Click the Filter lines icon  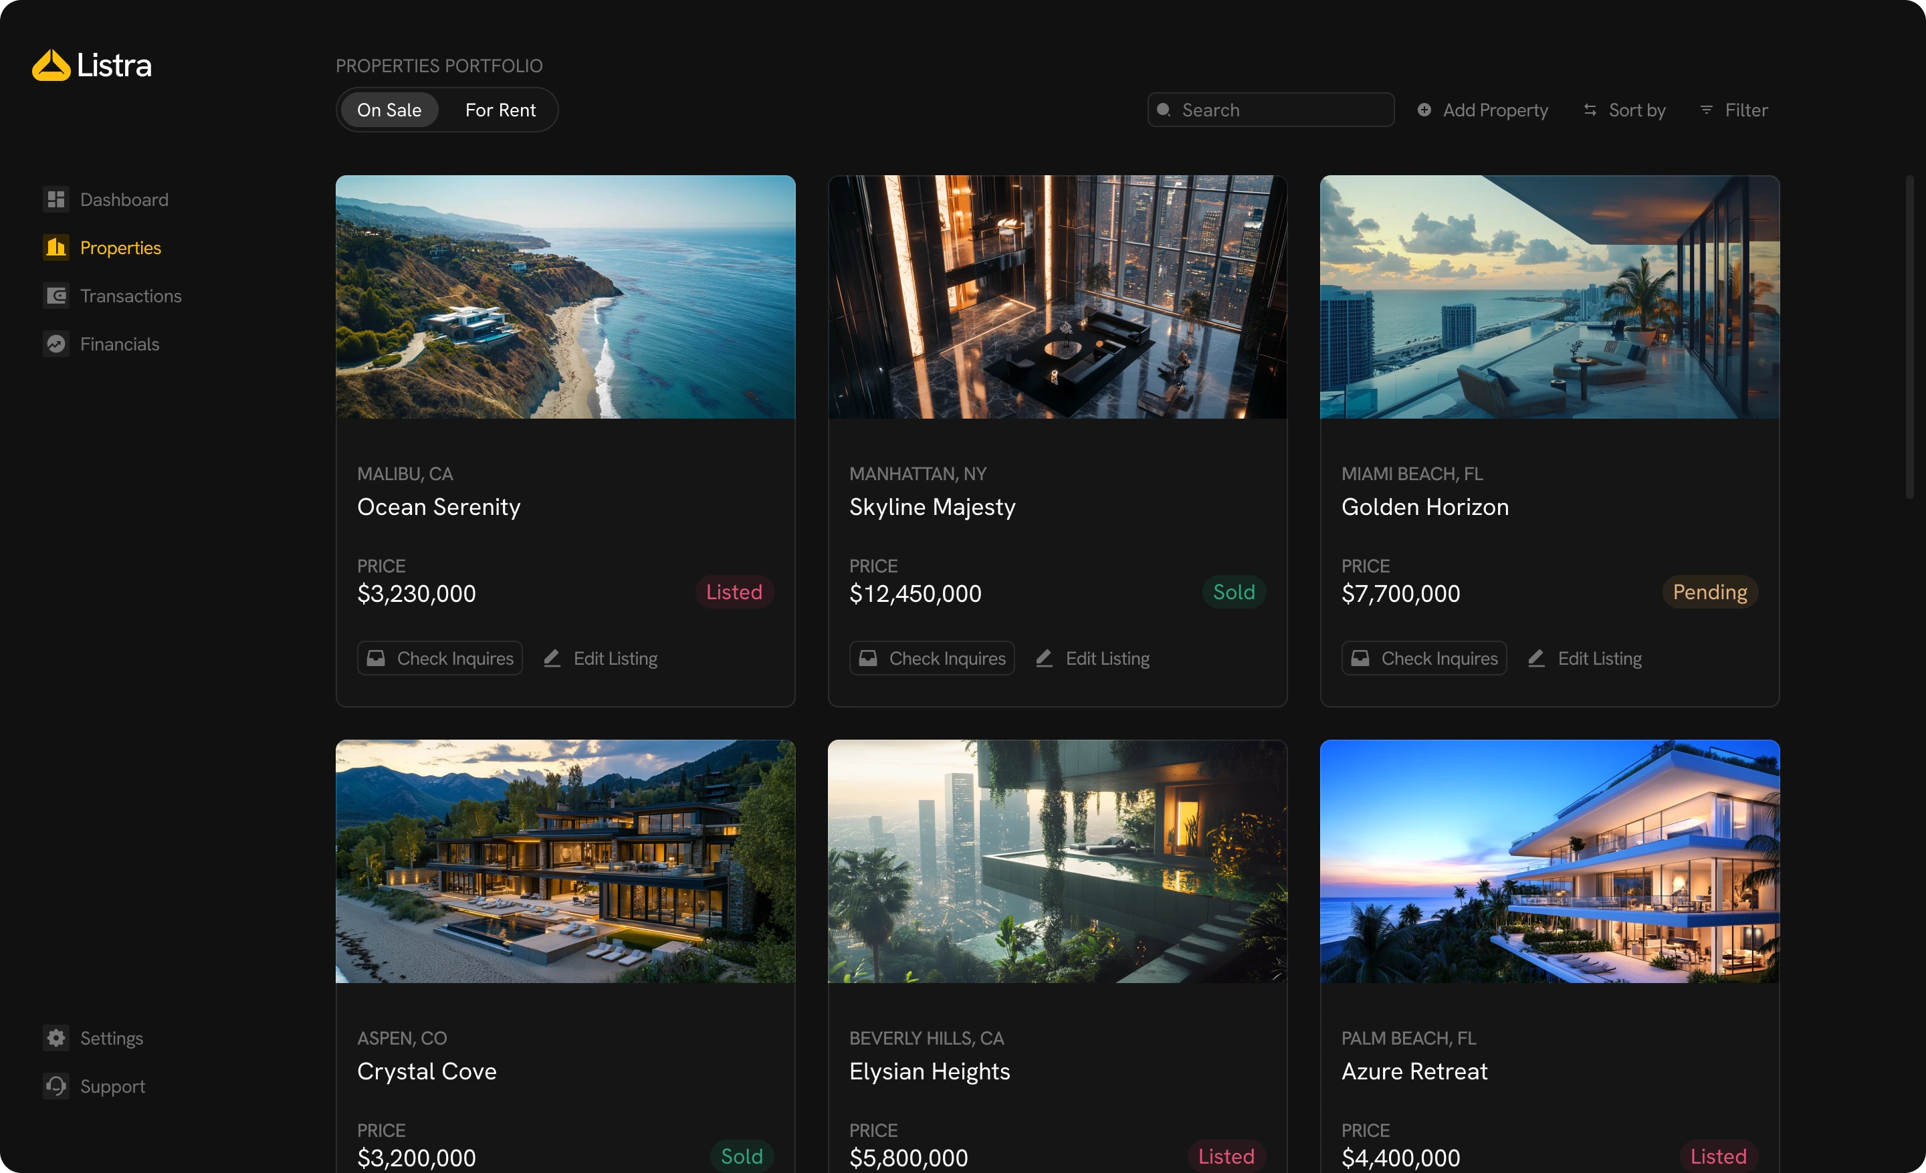(1707, 110)
